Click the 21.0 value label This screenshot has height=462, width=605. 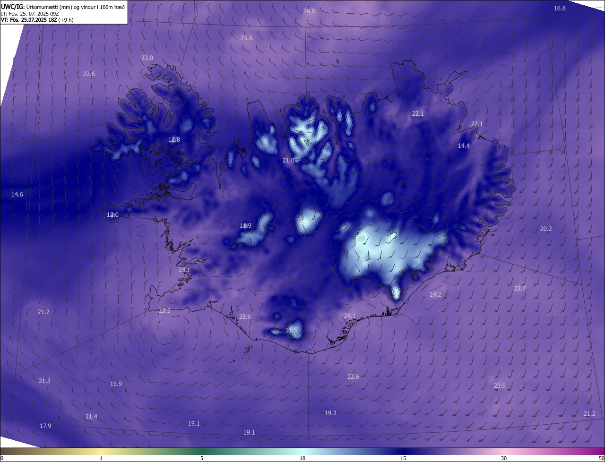click(x=288, y=160)
